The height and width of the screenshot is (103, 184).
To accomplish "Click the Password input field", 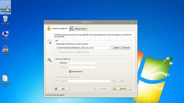I will [x=82, y=63].
